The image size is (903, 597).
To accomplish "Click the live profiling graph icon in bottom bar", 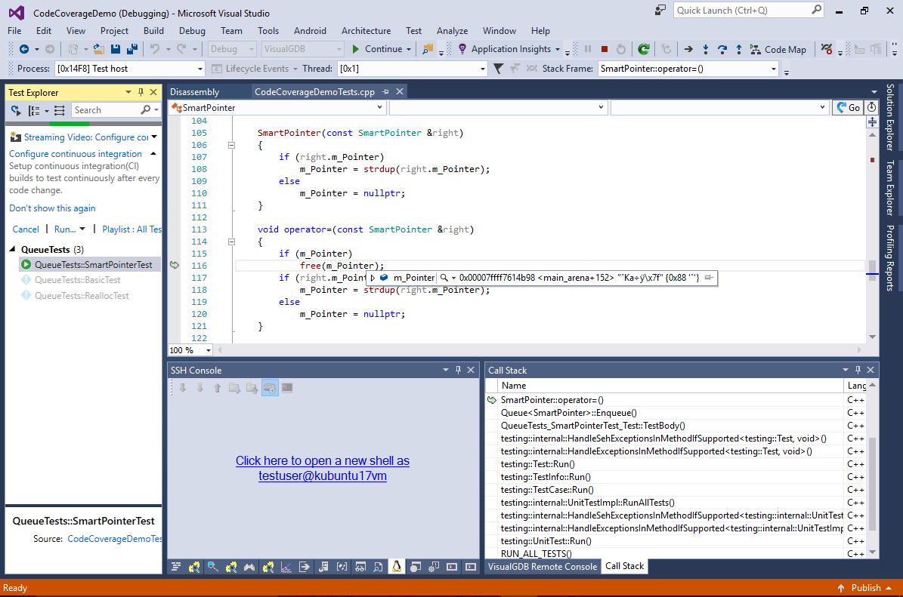I will (x=286, y=567).
